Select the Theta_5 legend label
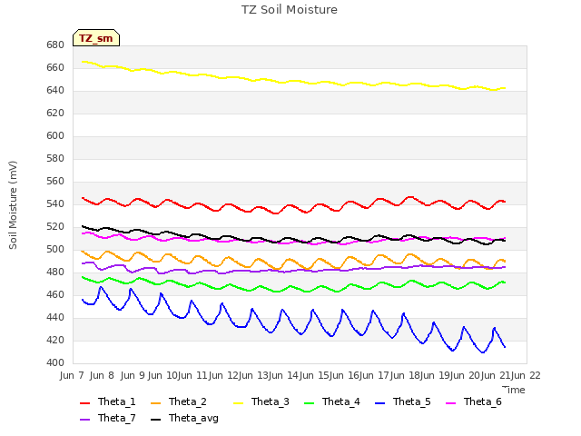Screen dimensions: 581x436 [411, 401]
